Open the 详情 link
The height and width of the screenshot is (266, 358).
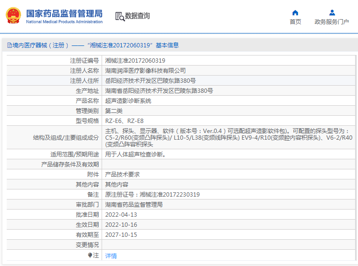(111, 256)
